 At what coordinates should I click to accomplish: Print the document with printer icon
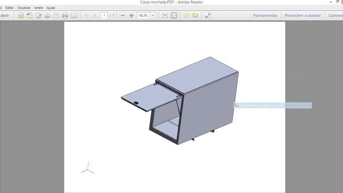point(65,16)
